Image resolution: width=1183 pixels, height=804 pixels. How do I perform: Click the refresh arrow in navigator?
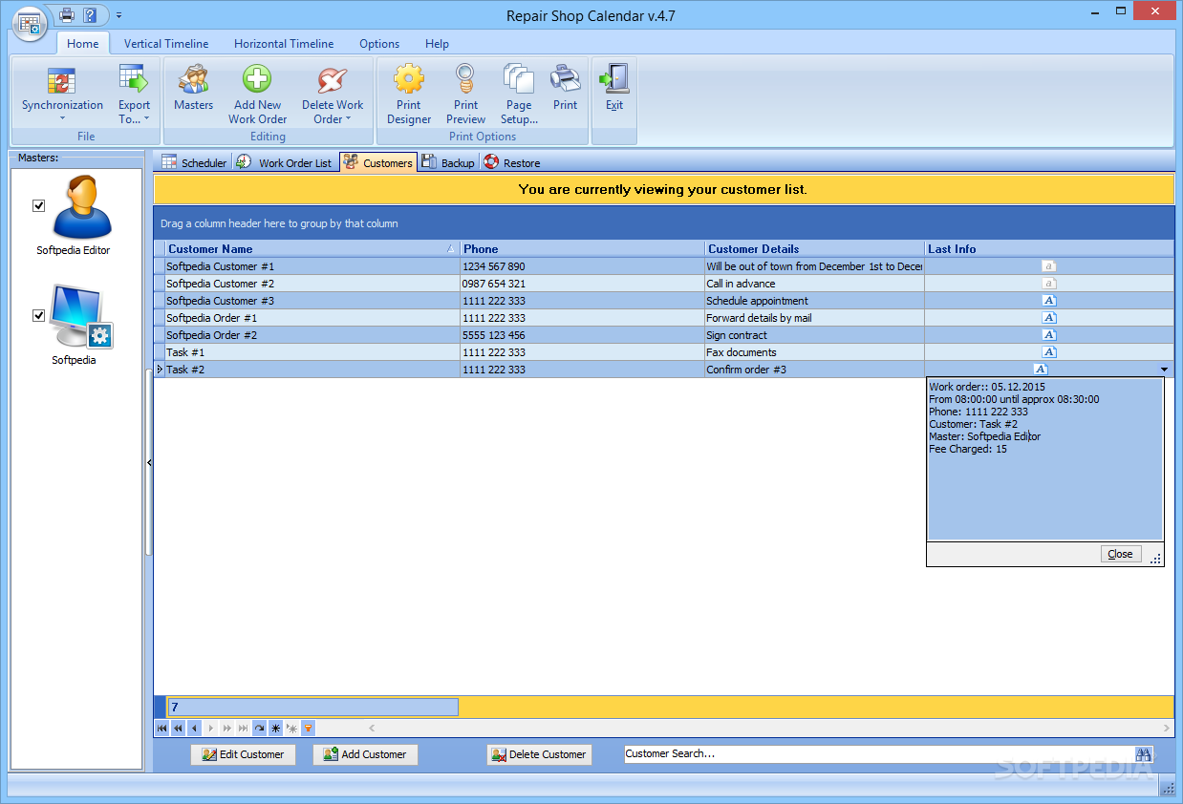point(259,728)
